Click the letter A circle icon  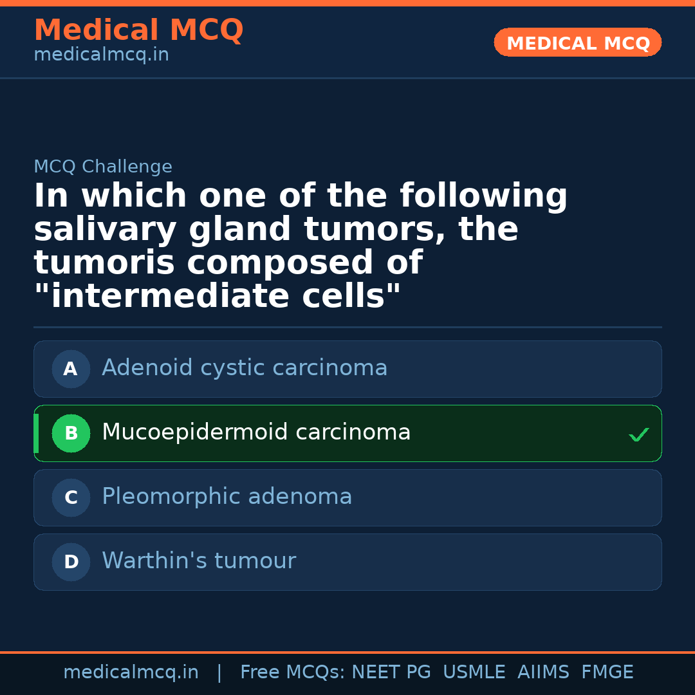[71, 369]
